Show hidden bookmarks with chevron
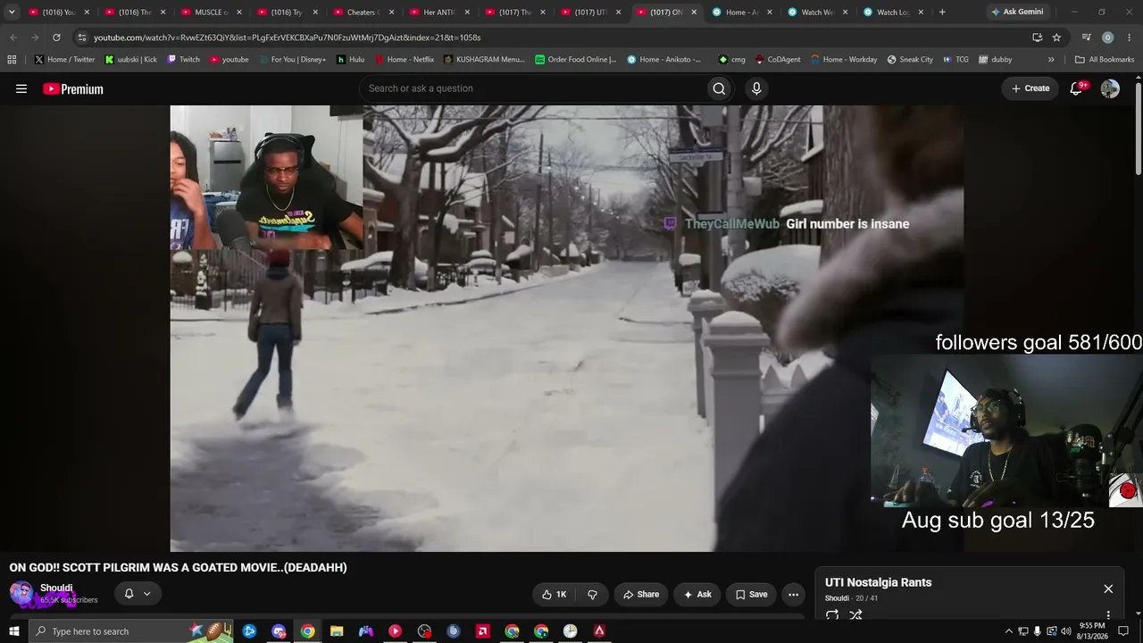 (1051, 60)
